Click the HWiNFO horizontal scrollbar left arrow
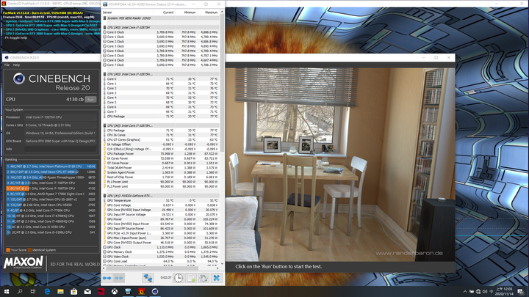The image size is (529, 297). click(104, 268)
